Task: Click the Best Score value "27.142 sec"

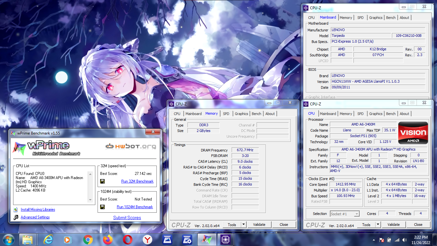Action: click(143, 173)
